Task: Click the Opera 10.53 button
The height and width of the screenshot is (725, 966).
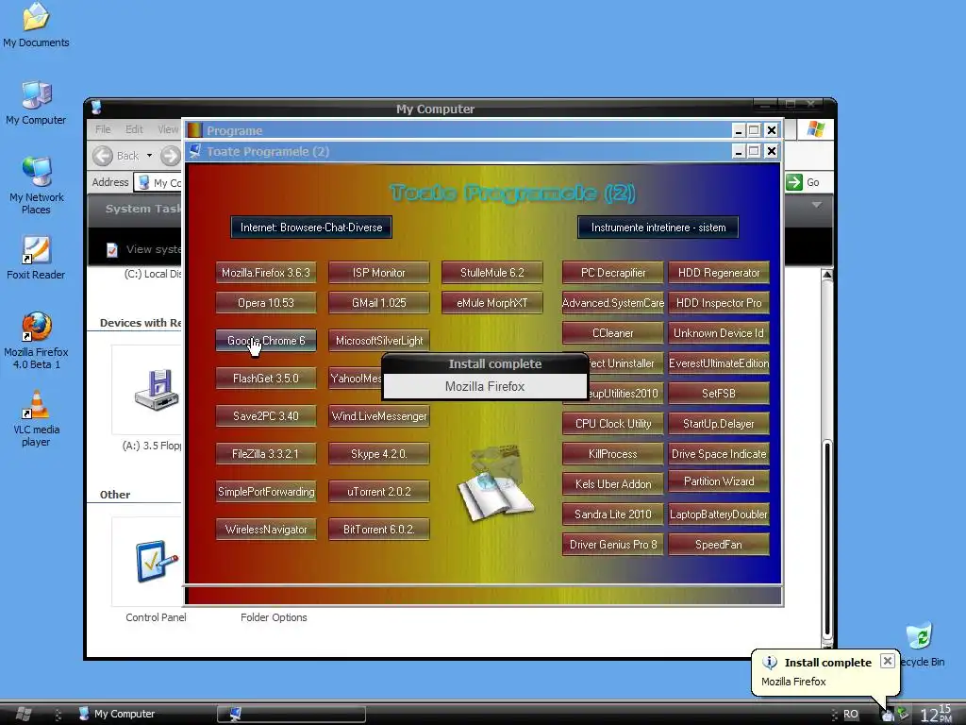Action: (x=266, y=303)
